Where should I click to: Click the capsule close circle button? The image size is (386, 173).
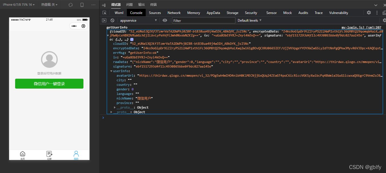pyautogui.click(x=83, y=26)
